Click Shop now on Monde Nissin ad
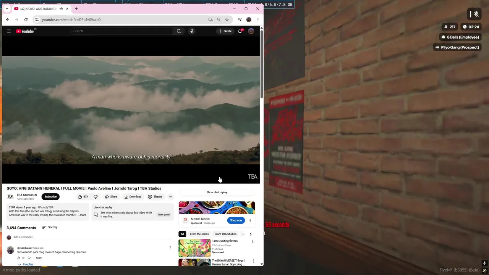The height and width of the screenshot is (275, 489). [236, 220]
